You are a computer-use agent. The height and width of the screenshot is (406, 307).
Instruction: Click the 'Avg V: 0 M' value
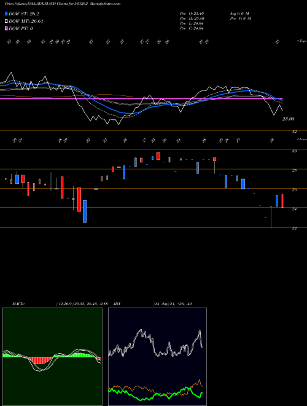click(239, 14)
